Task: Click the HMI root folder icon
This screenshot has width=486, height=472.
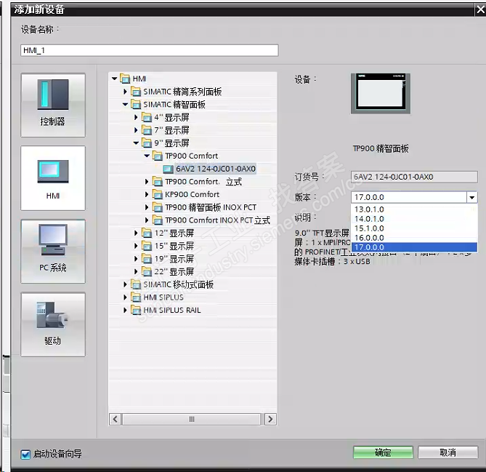Action: click(125, 79)
